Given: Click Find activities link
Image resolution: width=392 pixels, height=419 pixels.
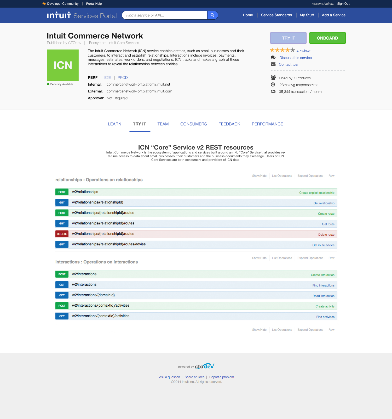Looking at the screenshot, I should (325, 317).
